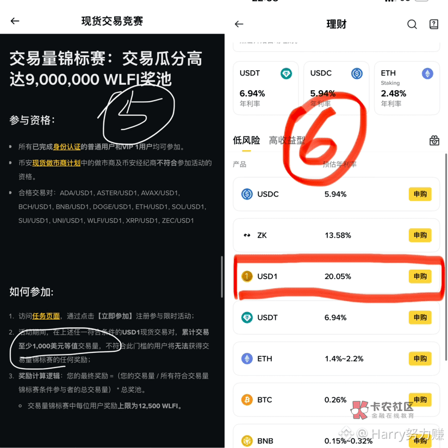Open the gift box rewards icon
This screenshot has width=448, height=448.
[x=434, y=140]
